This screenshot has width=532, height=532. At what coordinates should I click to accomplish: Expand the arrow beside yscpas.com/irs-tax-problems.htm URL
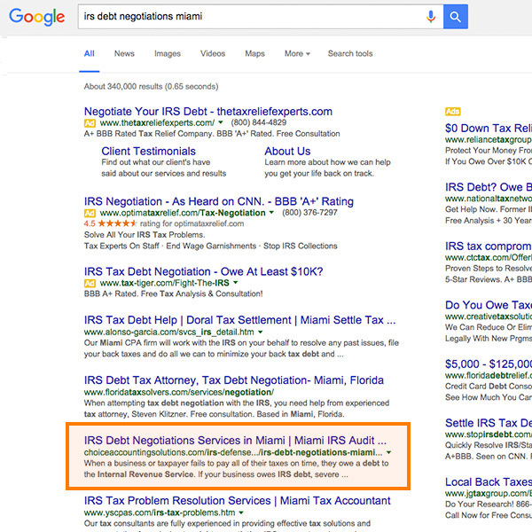241,512
